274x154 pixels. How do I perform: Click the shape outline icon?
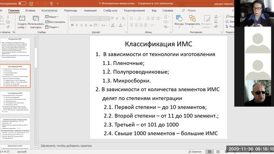pyautogui.click(x=216, y=21)
